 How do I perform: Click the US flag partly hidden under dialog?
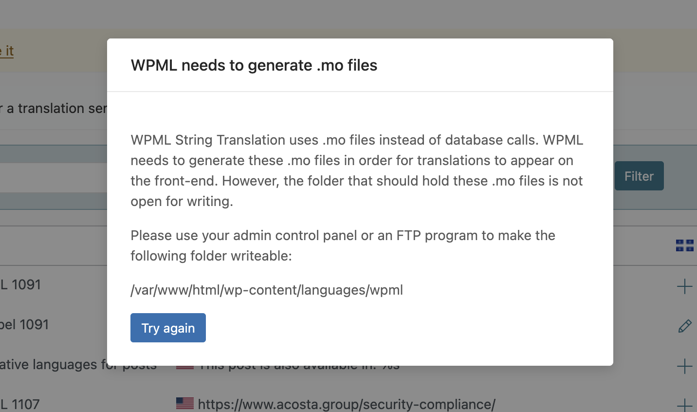click(185, 367)
